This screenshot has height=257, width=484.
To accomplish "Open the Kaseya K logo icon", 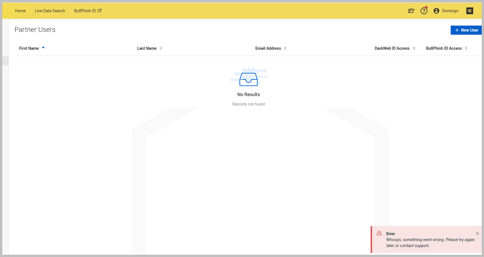I will click(469, 11).
